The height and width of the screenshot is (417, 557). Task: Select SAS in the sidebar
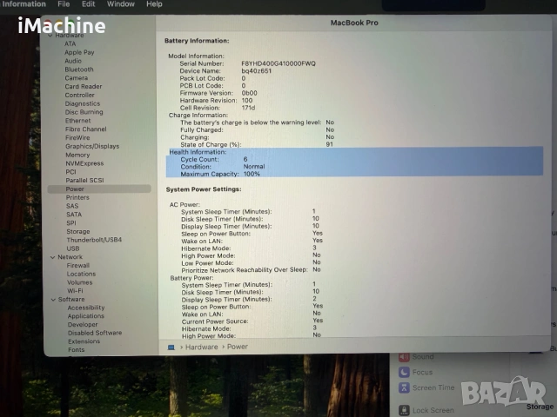pos(72,206)
